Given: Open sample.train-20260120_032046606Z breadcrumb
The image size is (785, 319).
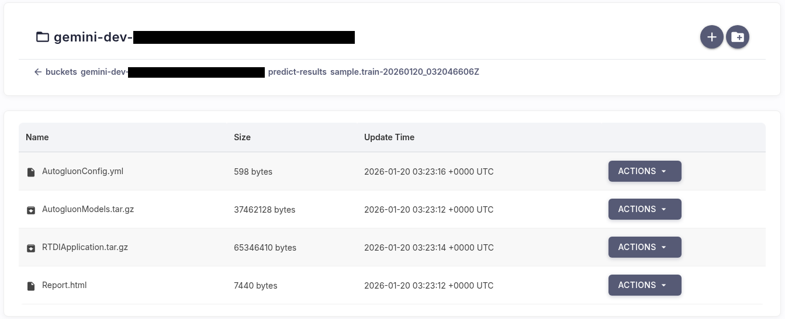Looking at the screenshot, I should [x=404, y=72].
